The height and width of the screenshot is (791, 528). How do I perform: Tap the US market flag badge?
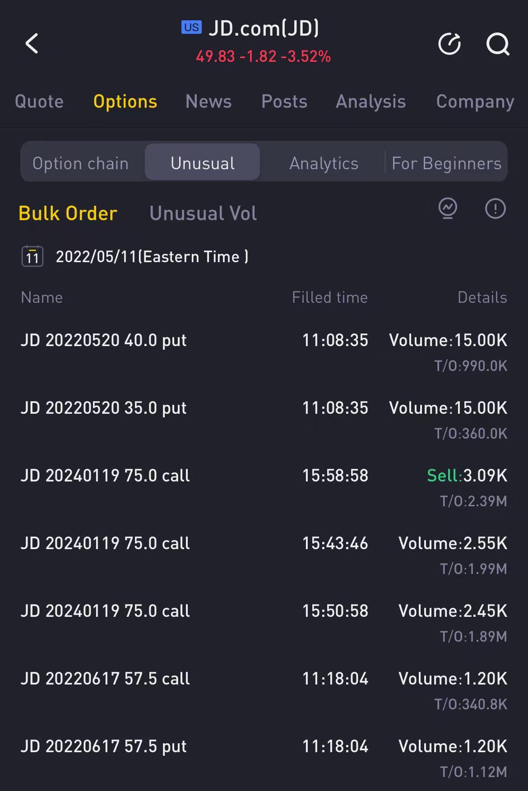coord(191,28)
